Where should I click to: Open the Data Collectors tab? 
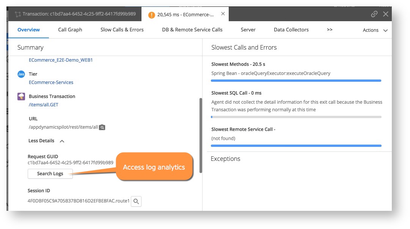tap(291, 30)
